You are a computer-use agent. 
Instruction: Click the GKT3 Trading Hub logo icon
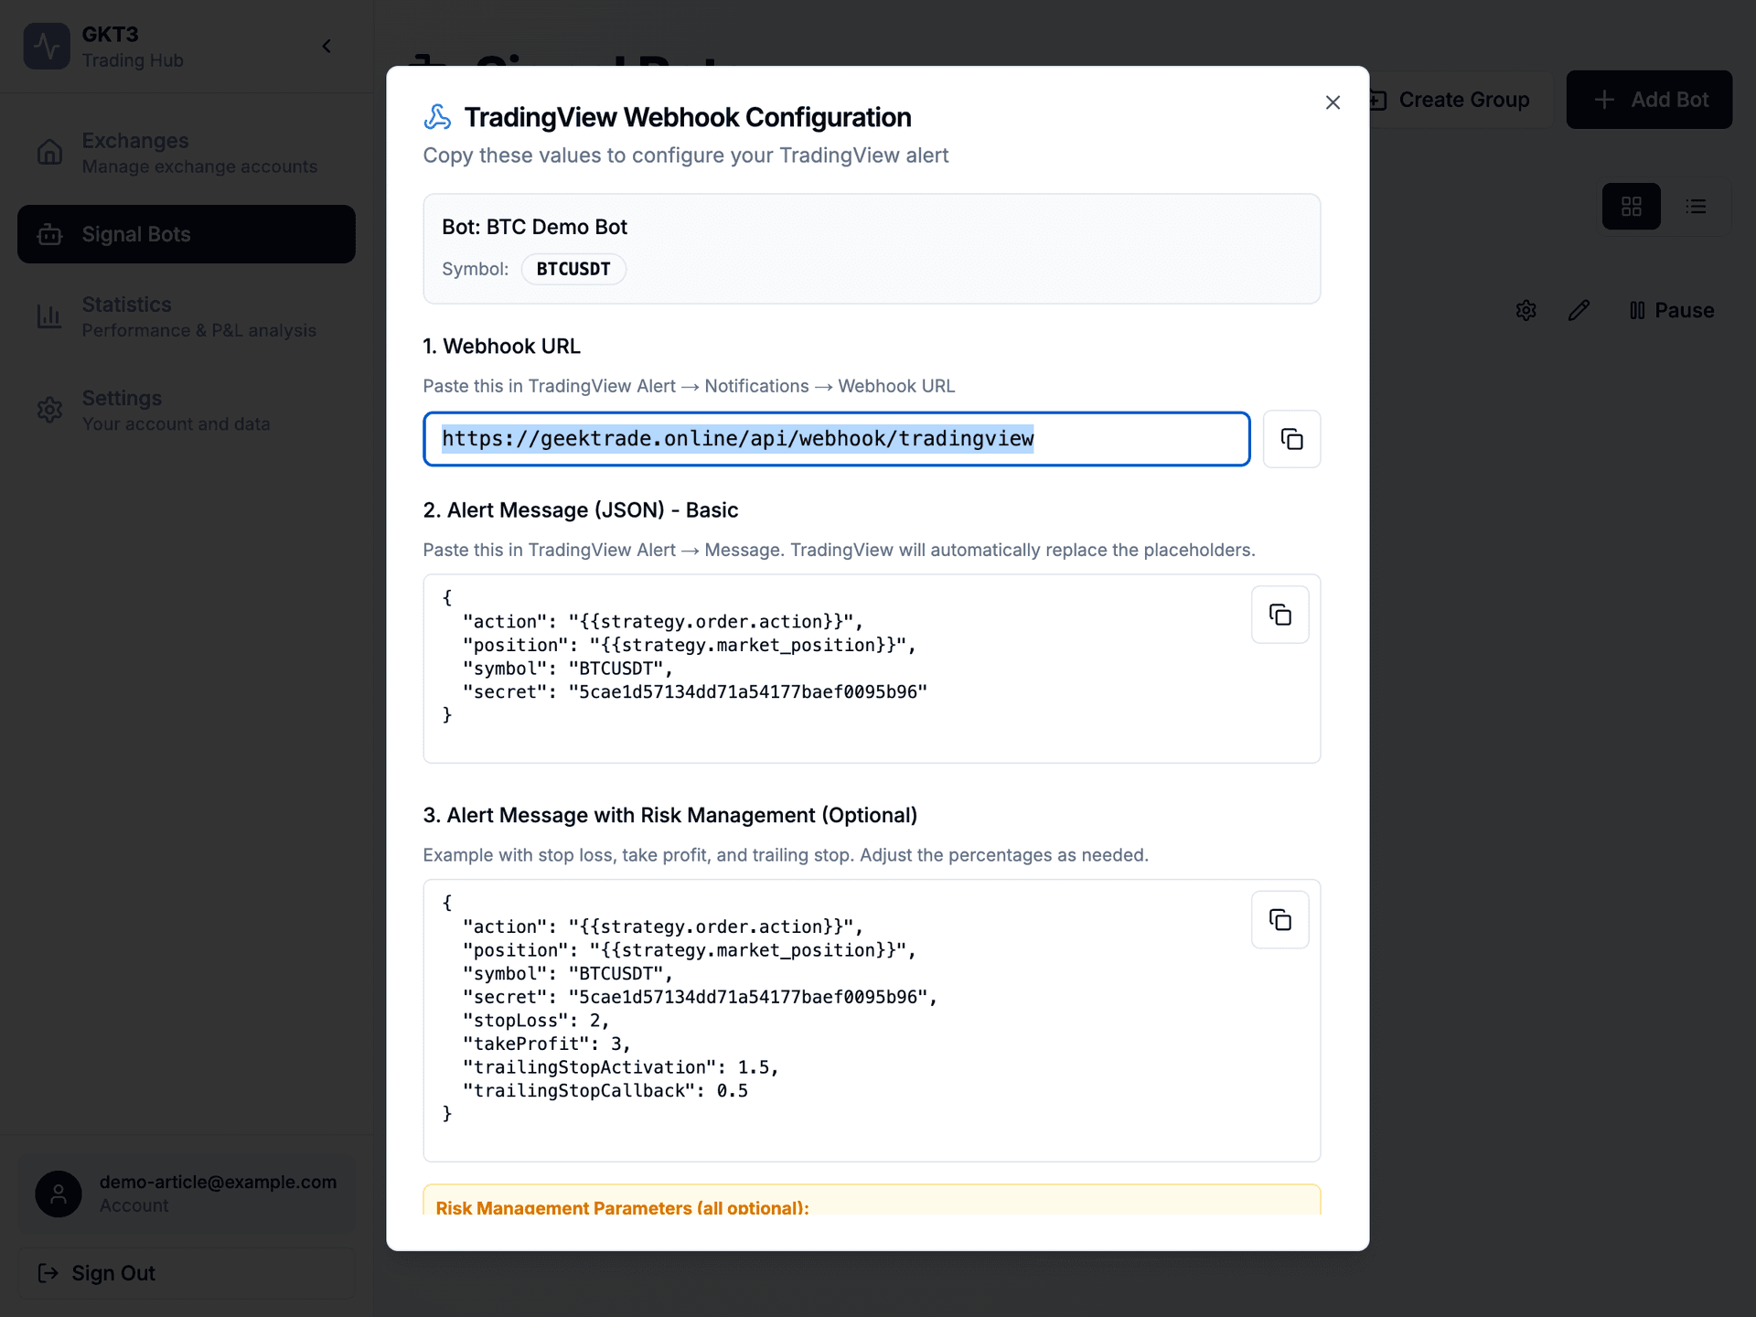coord(47,46)
